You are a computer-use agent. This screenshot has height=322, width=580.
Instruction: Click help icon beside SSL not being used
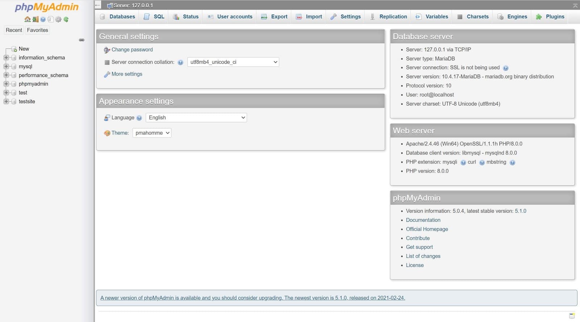506,68
